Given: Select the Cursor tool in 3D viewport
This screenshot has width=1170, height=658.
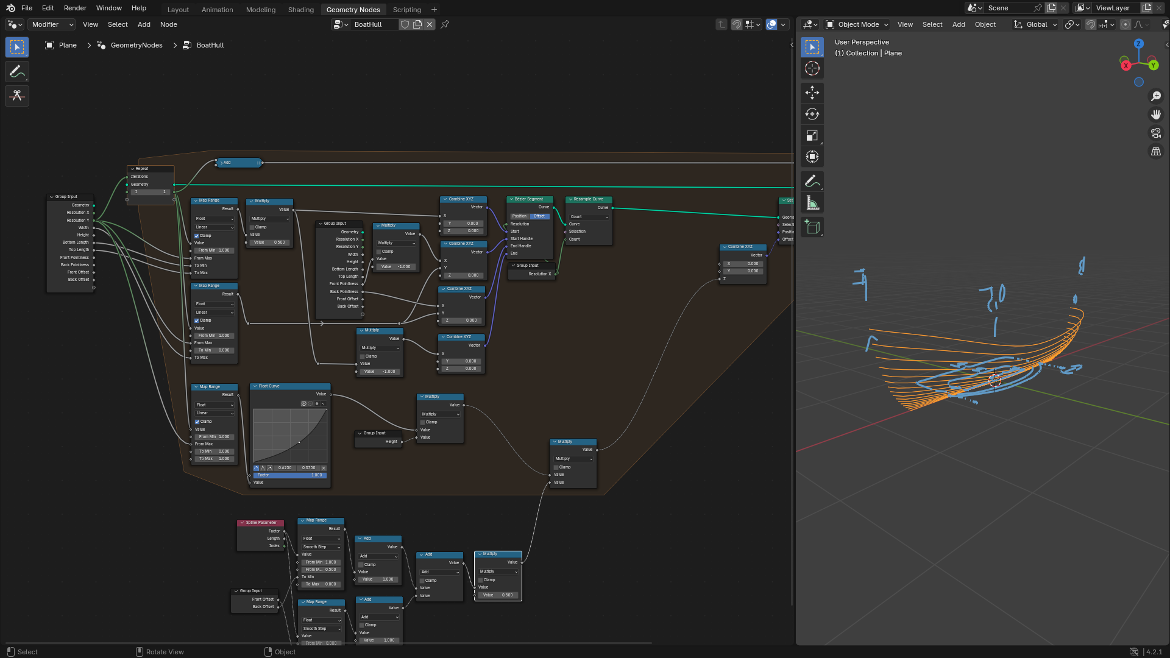Looking at the screenshot, I should tap(812, 68).
